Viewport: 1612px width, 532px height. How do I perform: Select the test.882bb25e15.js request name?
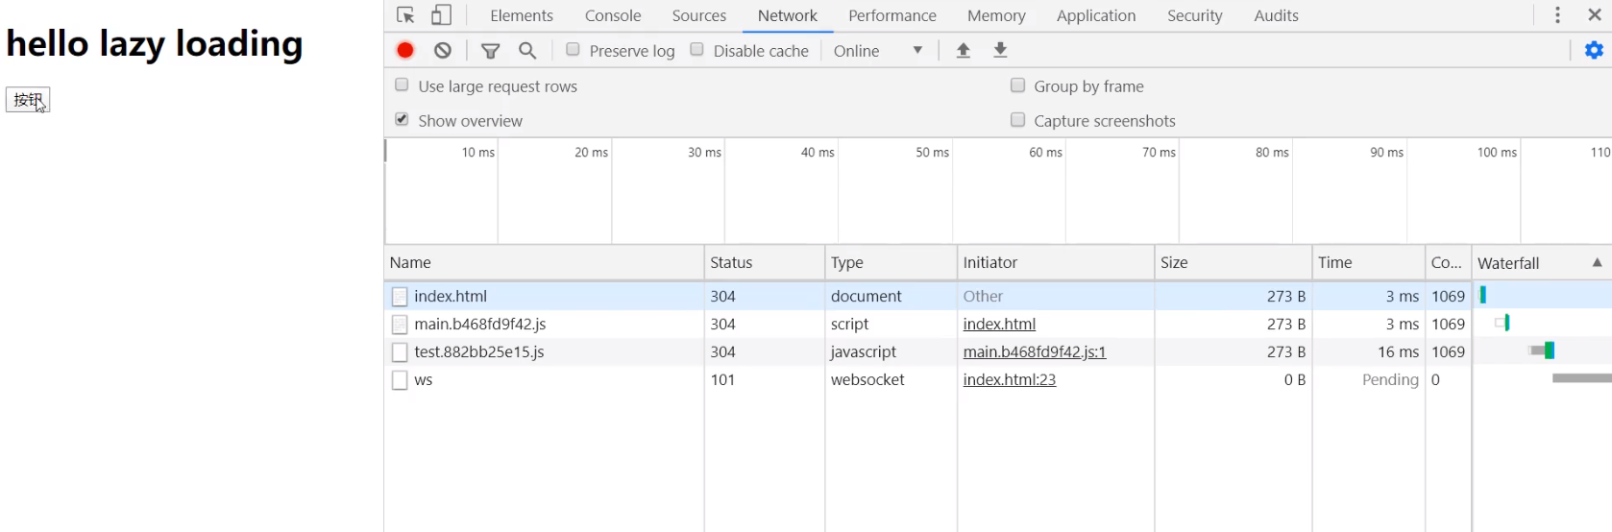(x=479, y=352)
